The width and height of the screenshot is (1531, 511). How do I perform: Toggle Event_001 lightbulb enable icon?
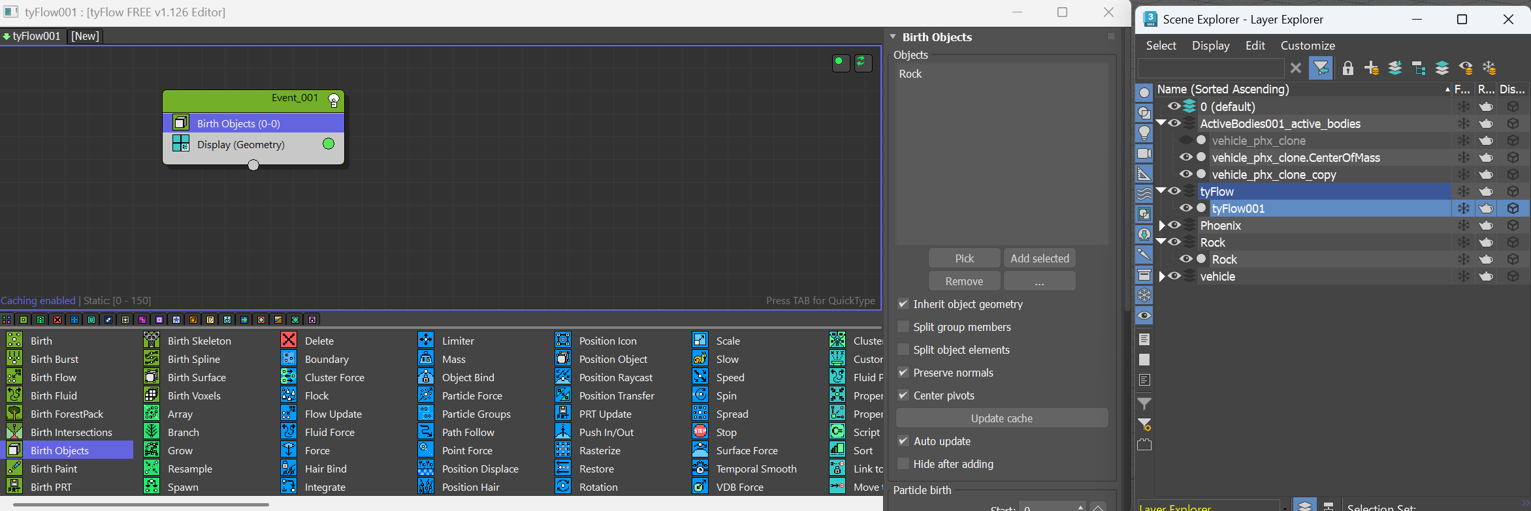[x=334, y=101]
